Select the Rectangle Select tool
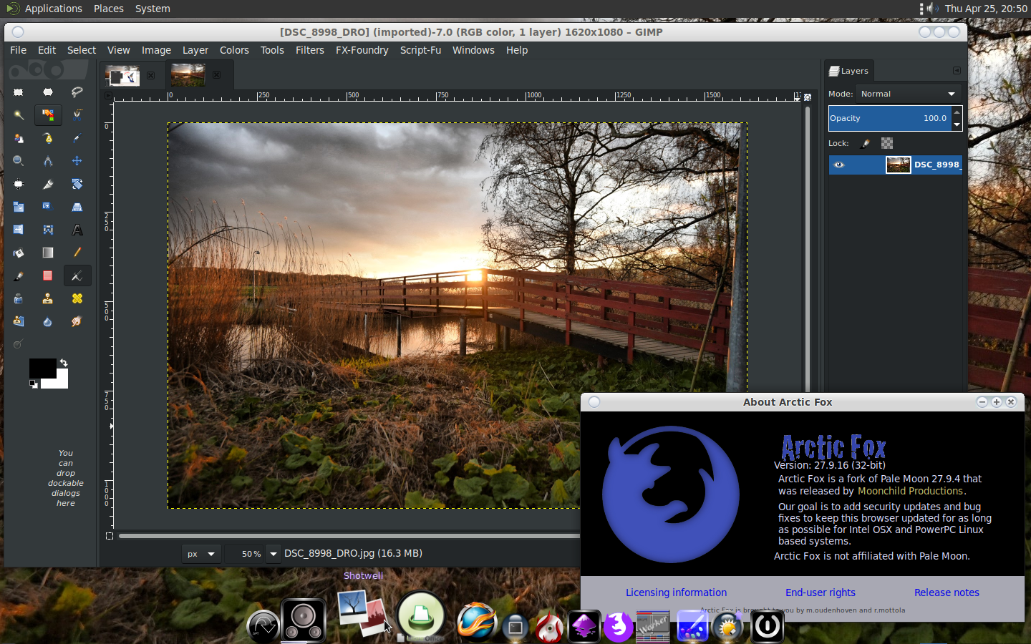 (x=19, y=92)
